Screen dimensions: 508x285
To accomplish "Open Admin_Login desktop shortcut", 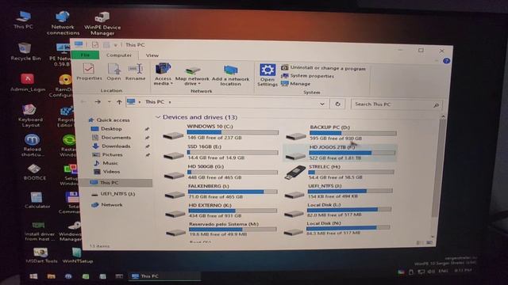I will coord(28,82).
